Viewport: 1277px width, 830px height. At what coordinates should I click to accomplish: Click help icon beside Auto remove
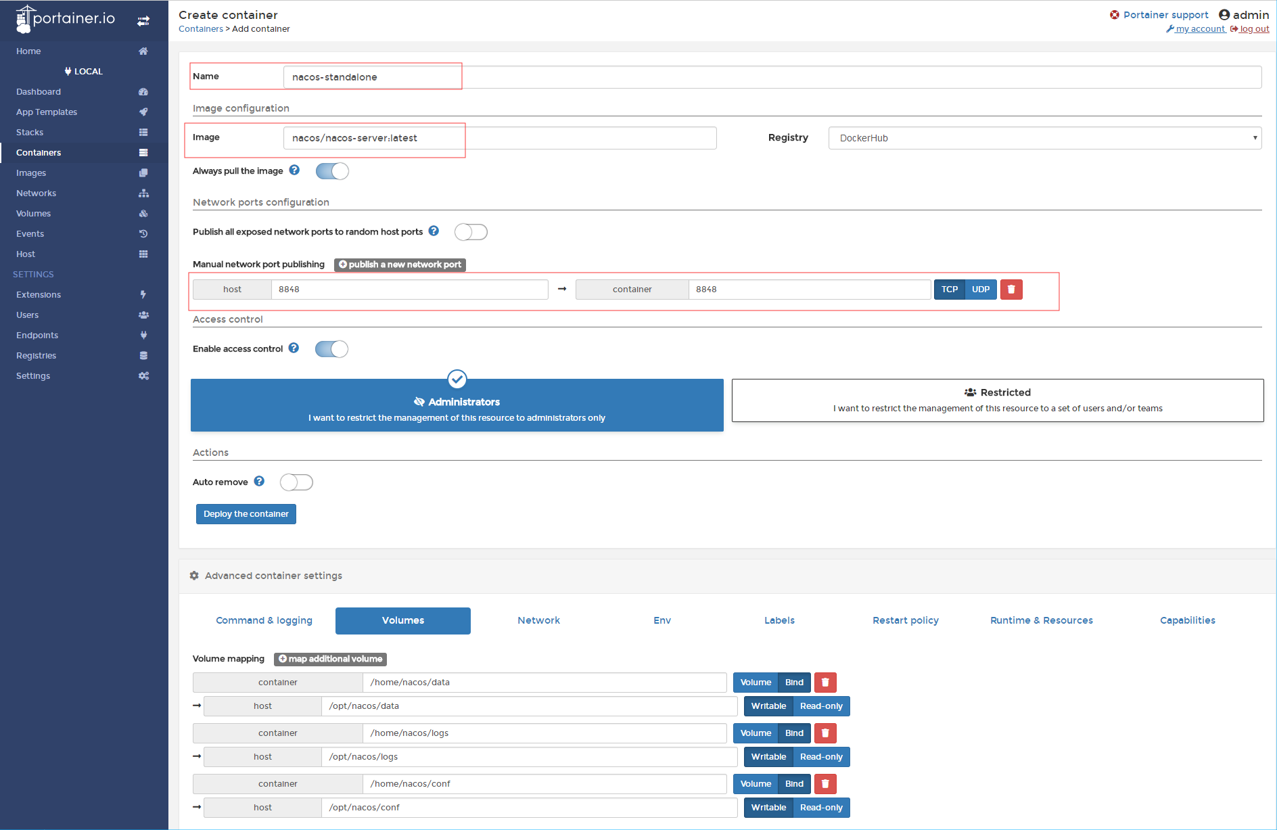click(259, 482)
